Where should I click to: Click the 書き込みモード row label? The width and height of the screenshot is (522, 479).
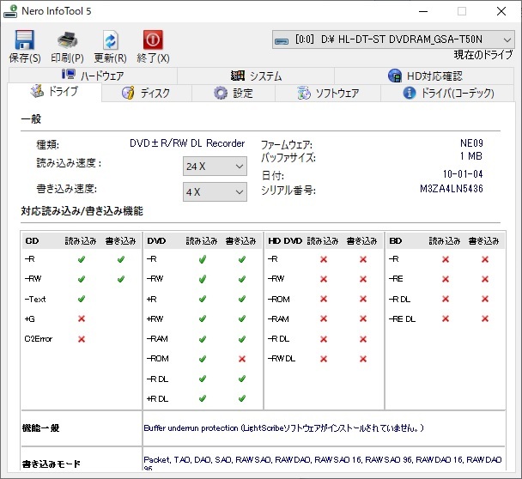(x=52, y=464)
